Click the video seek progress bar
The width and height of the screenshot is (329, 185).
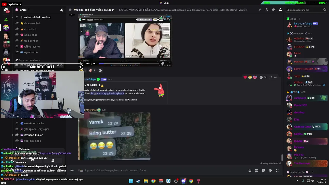[129, 64]
